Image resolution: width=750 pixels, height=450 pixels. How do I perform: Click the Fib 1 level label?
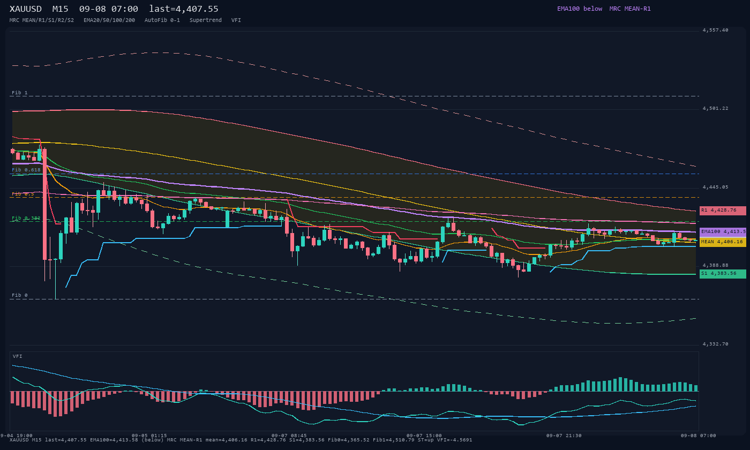pos(20,93)
